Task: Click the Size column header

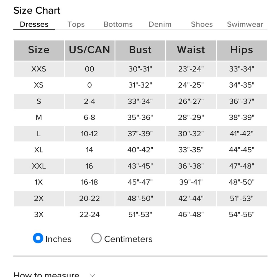Action: (x=39, y=50)
